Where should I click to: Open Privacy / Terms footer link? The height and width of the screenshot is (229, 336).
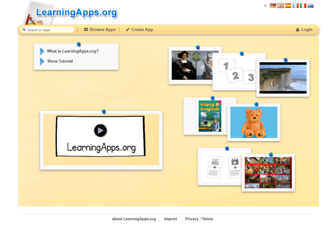(x=199, y=219)
